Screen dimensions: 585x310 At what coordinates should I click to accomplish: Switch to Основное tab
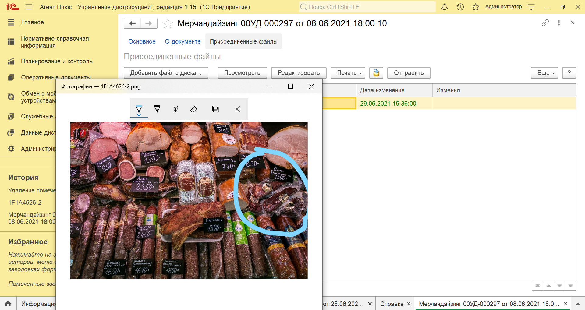click(x=142, y=41)
